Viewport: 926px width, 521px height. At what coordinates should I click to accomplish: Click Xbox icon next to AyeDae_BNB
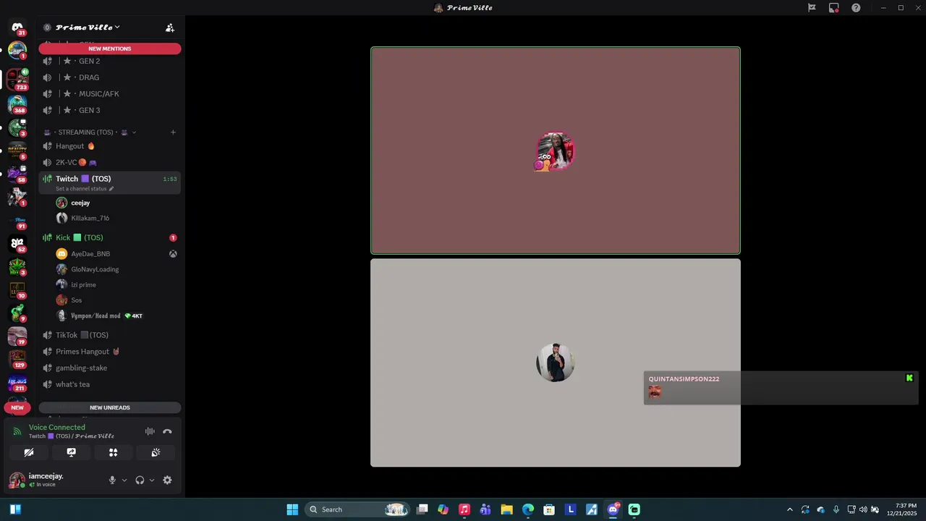174,254
